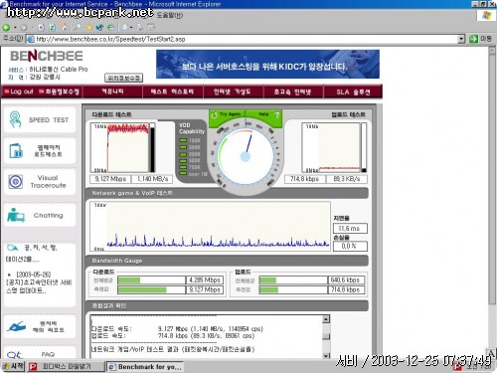Select Visual Traceroute in the sidebar

pyautogui.click(x=40, y=181)
